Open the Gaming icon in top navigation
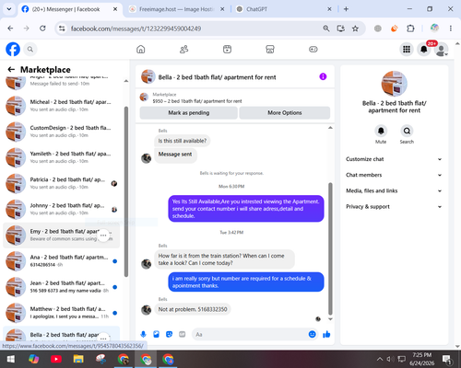The height and width of the screenshot is (368, 461). click(x=313, y=49)
